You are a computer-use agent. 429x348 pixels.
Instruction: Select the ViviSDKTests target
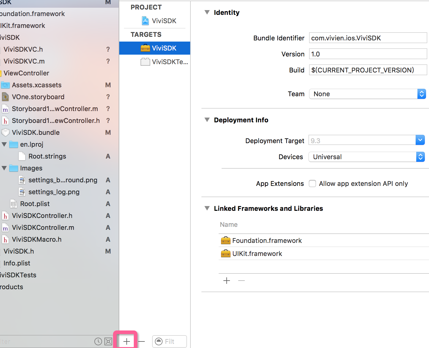click(164, 62)
